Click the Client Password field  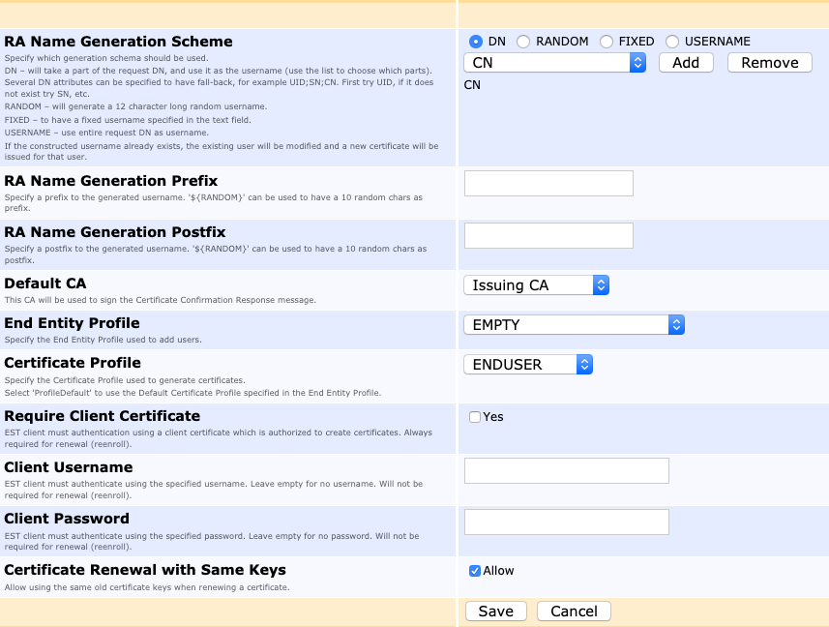(566, 522)
